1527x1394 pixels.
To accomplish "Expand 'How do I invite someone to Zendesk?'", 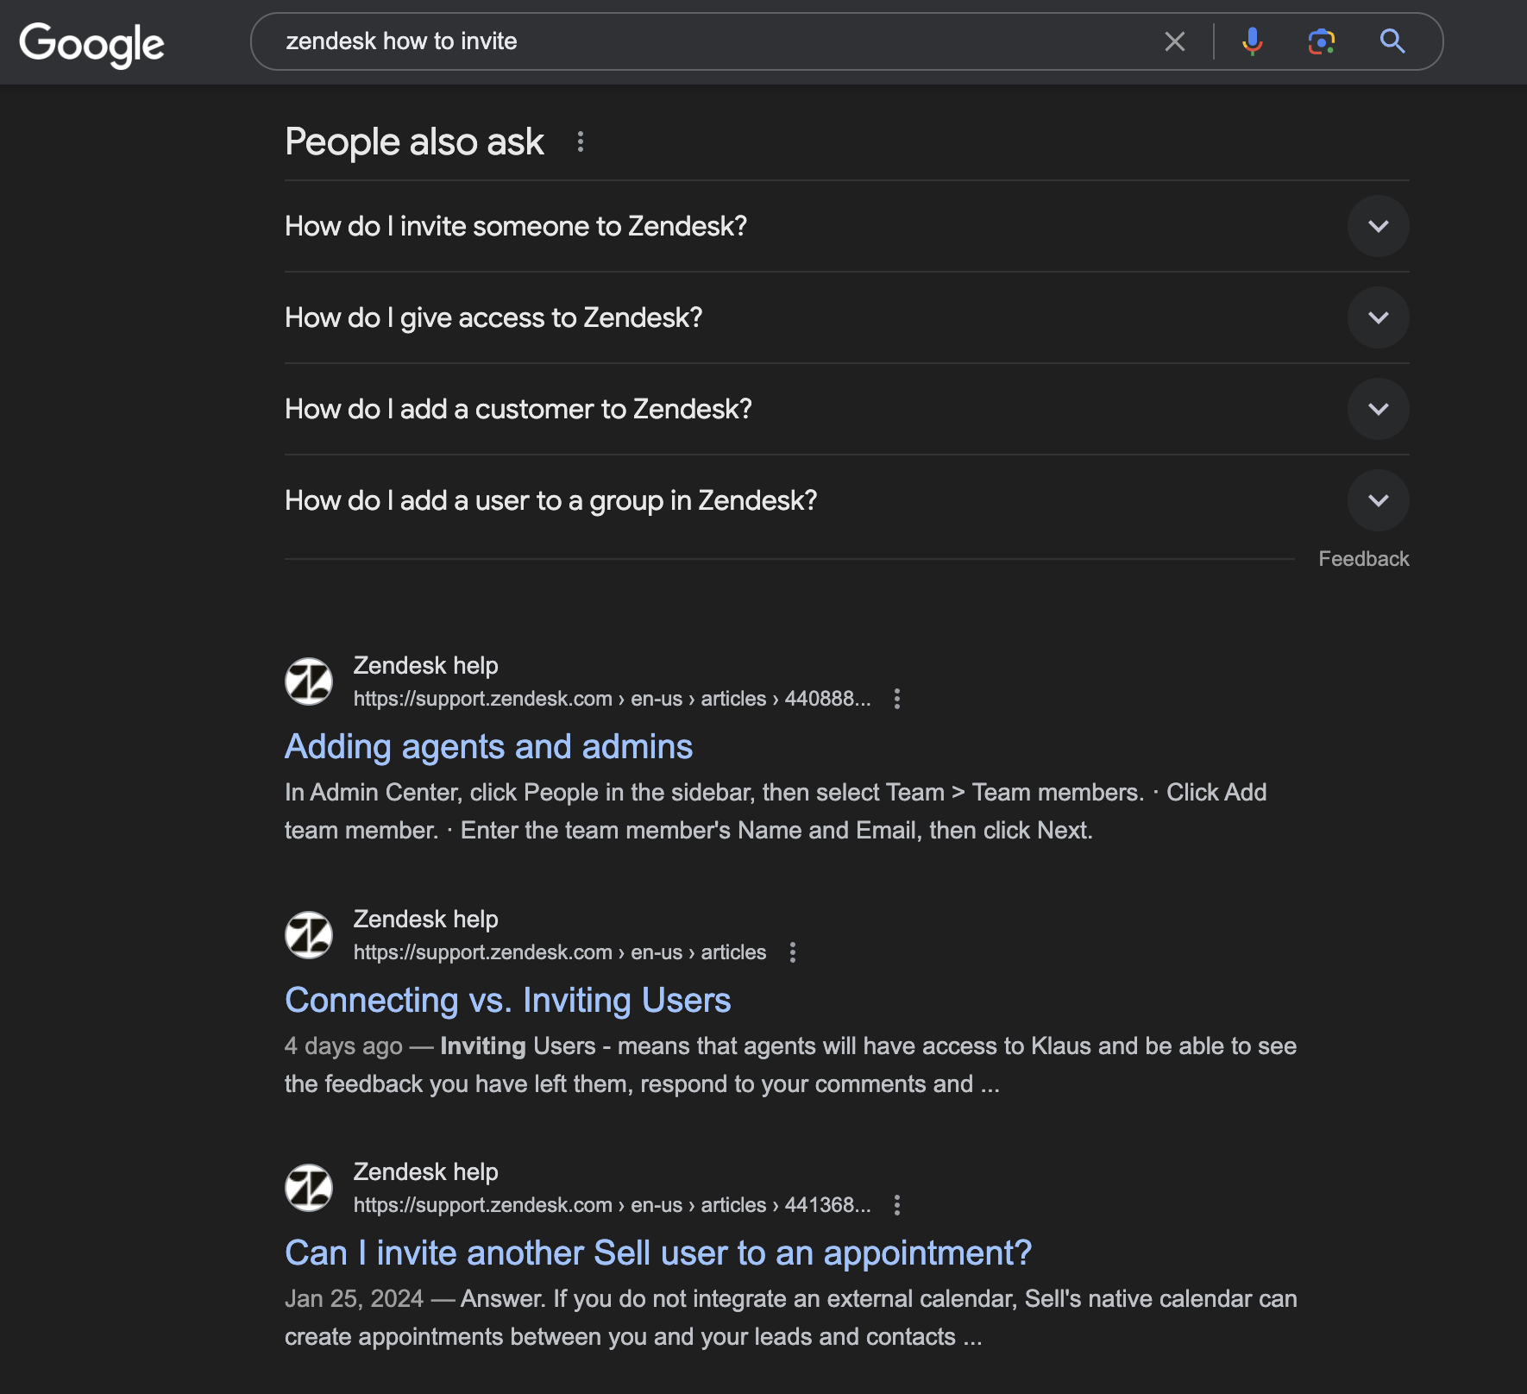I will 1378,226.
